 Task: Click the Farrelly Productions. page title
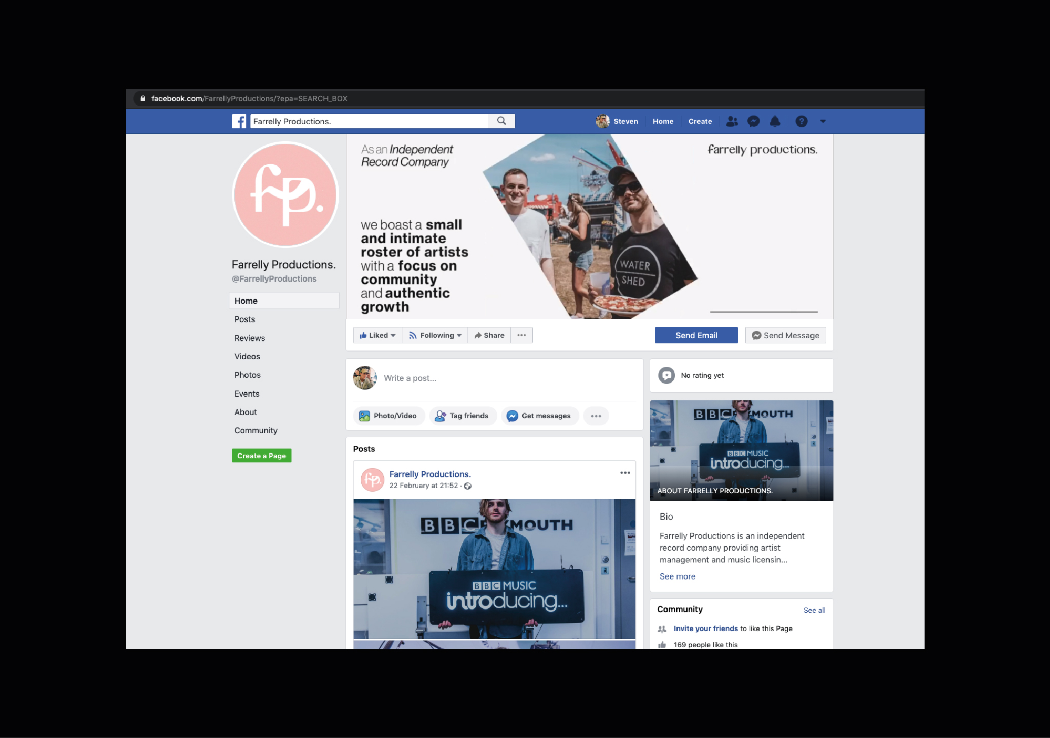click(283, 264)
